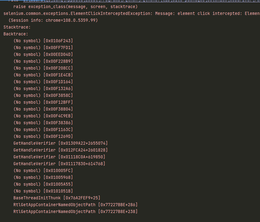Click the address 0x00F1D164 line

(x=43, y=82)
